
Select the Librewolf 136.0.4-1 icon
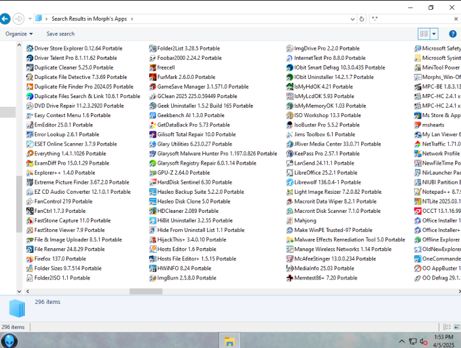point(289,182)
